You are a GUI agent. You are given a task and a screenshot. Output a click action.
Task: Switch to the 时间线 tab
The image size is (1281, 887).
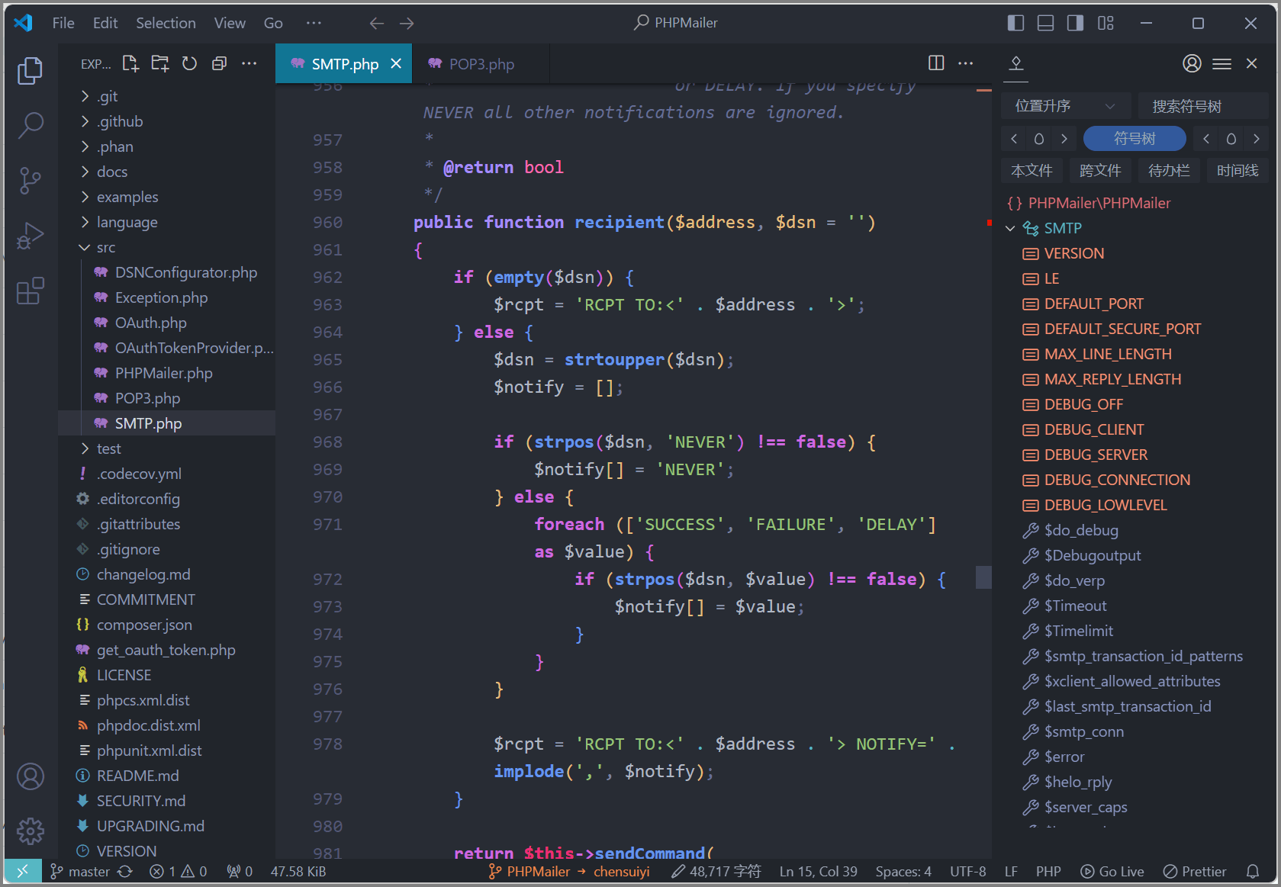pyautogui.click(x=1238, y=170)
